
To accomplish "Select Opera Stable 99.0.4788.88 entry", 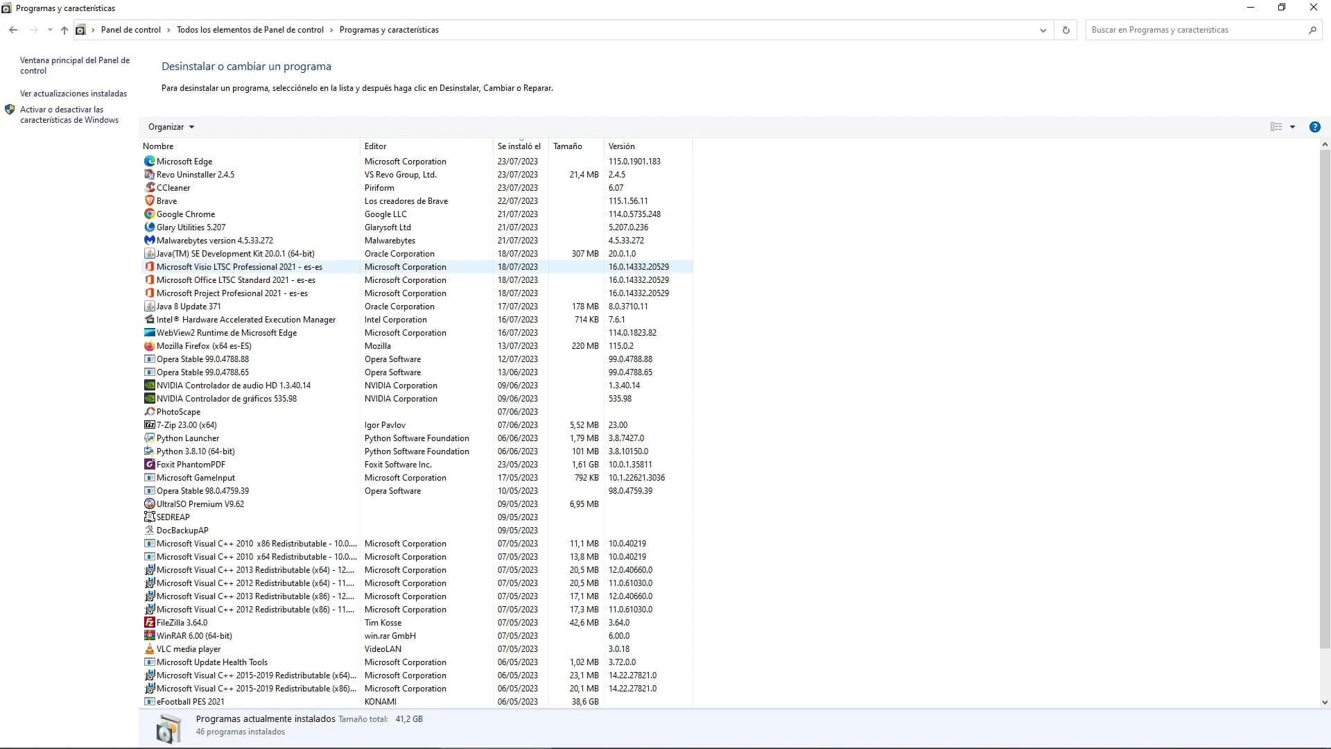I will point(416,359).
